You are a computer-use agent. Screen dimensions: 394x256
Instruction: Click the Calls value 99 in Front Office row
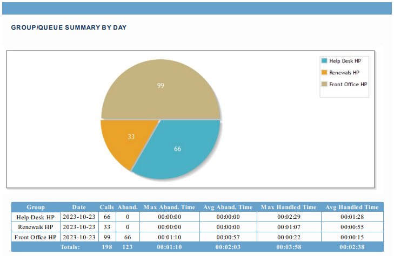[107, 237]
